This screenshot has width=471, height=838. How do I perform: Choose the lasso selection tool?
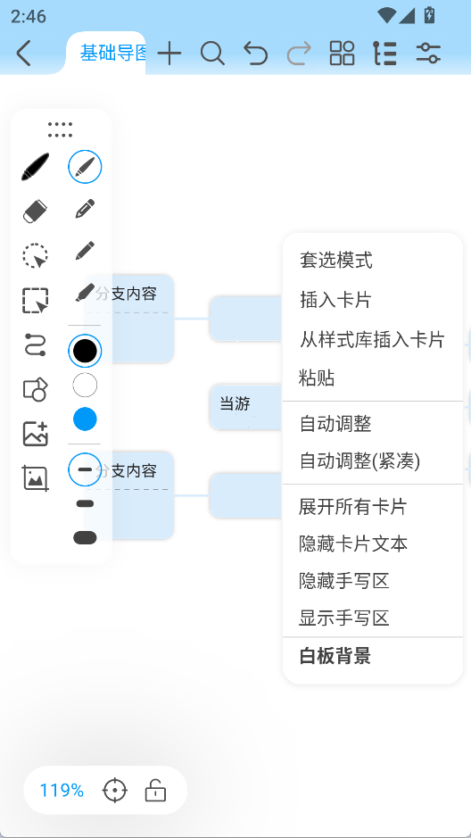[36, 255]
